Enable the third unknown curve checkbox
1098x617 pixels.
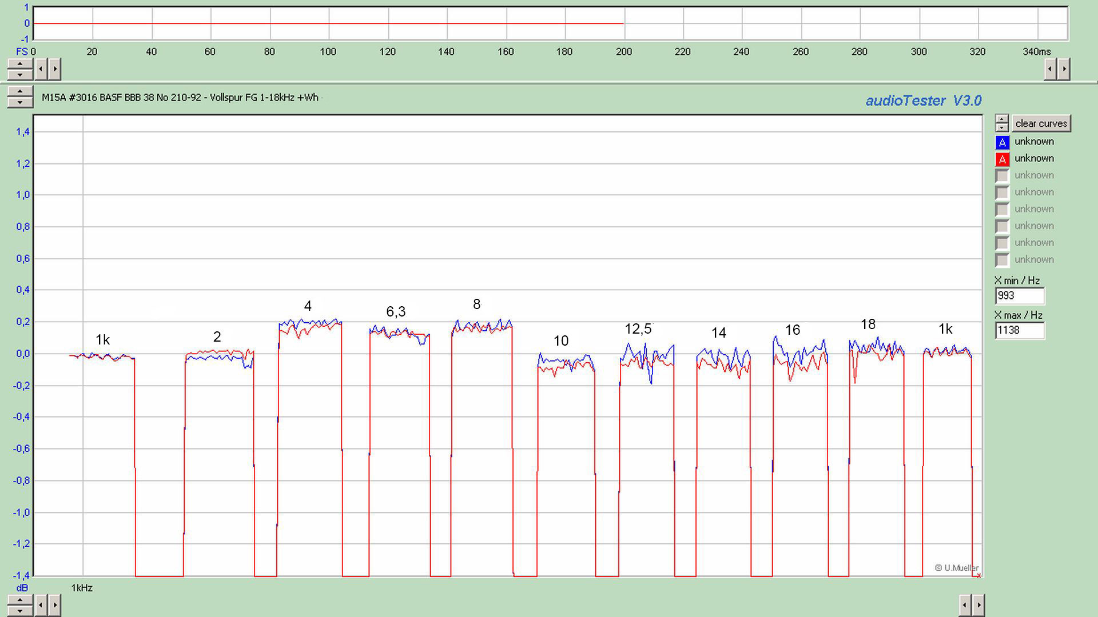(x=1002, y=176)
